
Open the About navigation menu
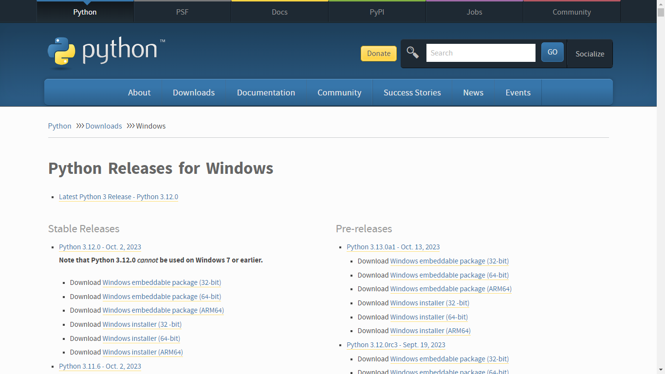[139, 93]
